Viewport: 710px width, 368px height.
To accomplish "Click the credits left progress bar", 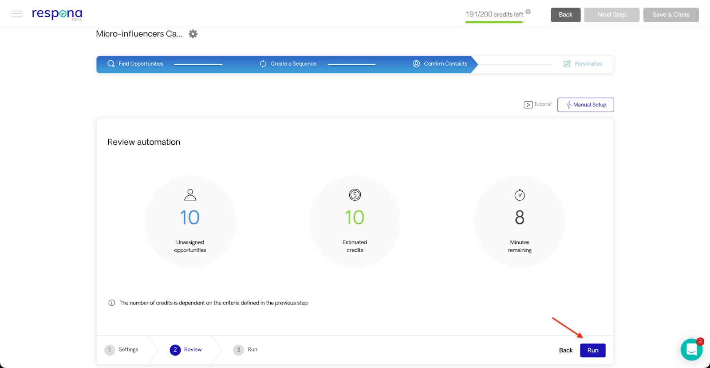I will point(495,22).
